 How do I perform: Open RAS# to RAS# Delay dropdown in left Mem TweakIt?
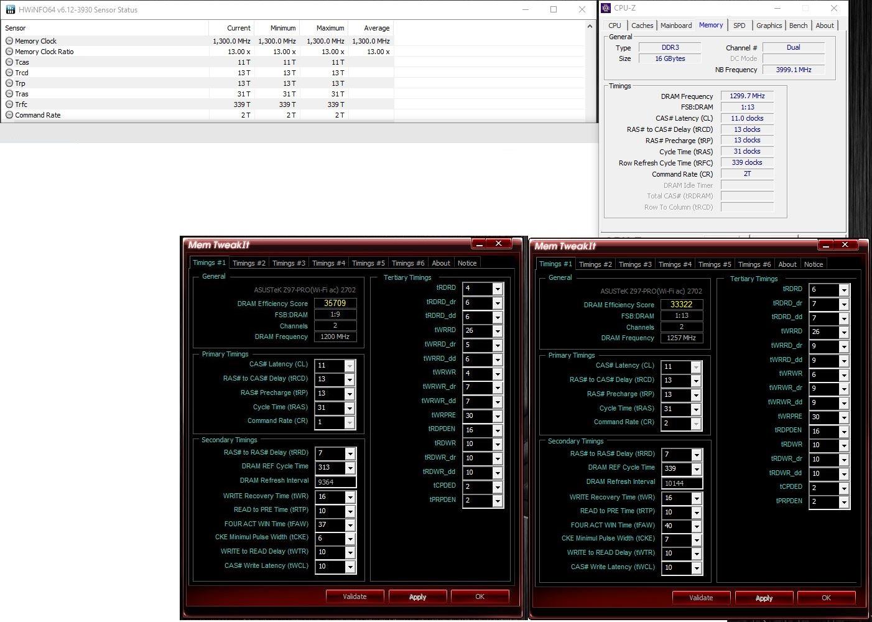[x=350, y=454]
